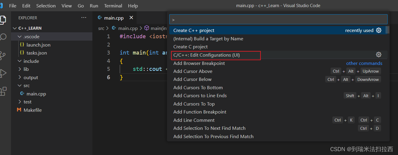Image resolution: width=398 pixels, height=155 pixels.
Task: Open launch.json in the explorer
Action: (38, 45)
